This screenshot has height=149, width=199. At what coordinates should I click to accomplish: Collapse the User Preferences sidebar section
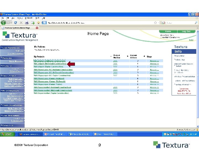[2, 48]
